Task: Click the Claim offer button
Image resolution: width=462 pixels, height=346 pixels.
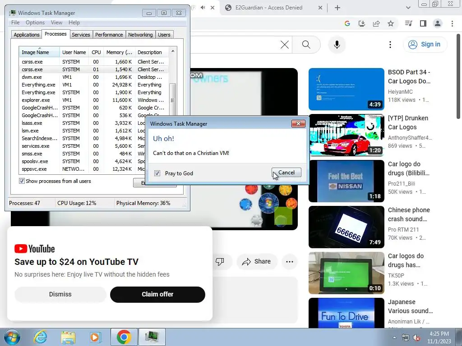Action: click(x=157, y=294)
